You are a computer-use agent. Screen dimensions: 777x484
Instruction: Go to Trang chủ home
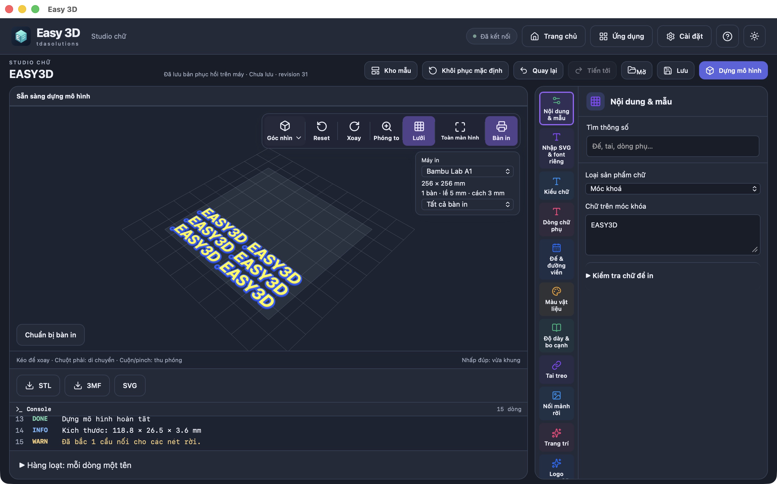553,36
